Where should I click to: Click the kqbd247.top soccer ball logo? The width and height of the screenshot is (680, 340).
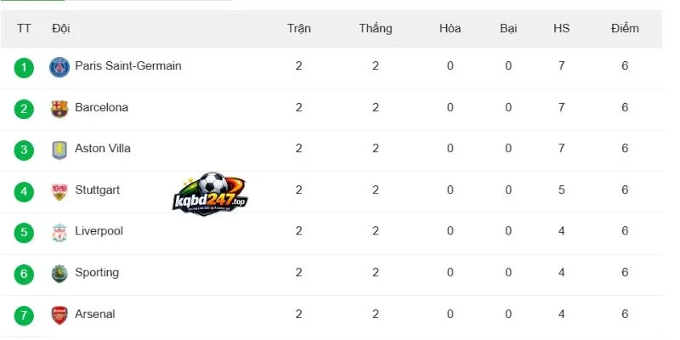[x=210, y=194]
